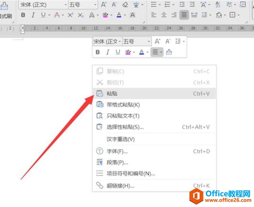Open ribbon font size 五号 combo box

[x=83, y=5]
